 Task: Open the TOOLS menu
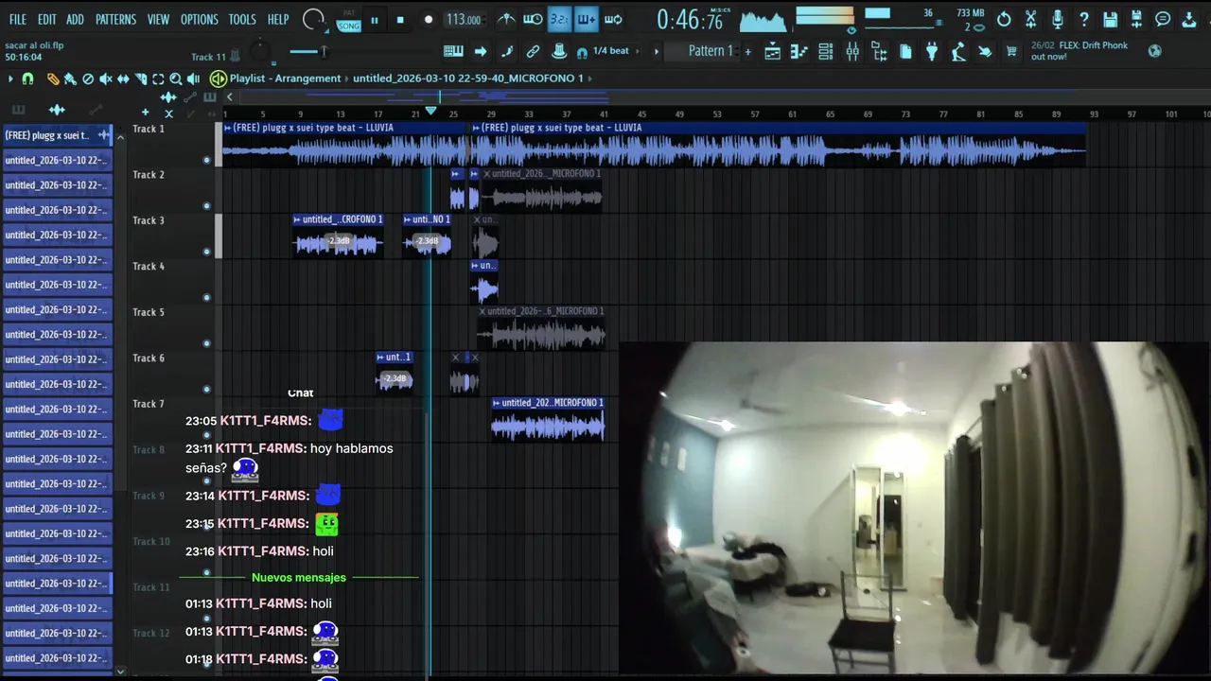pyautogui.click(x=242, y=19)
